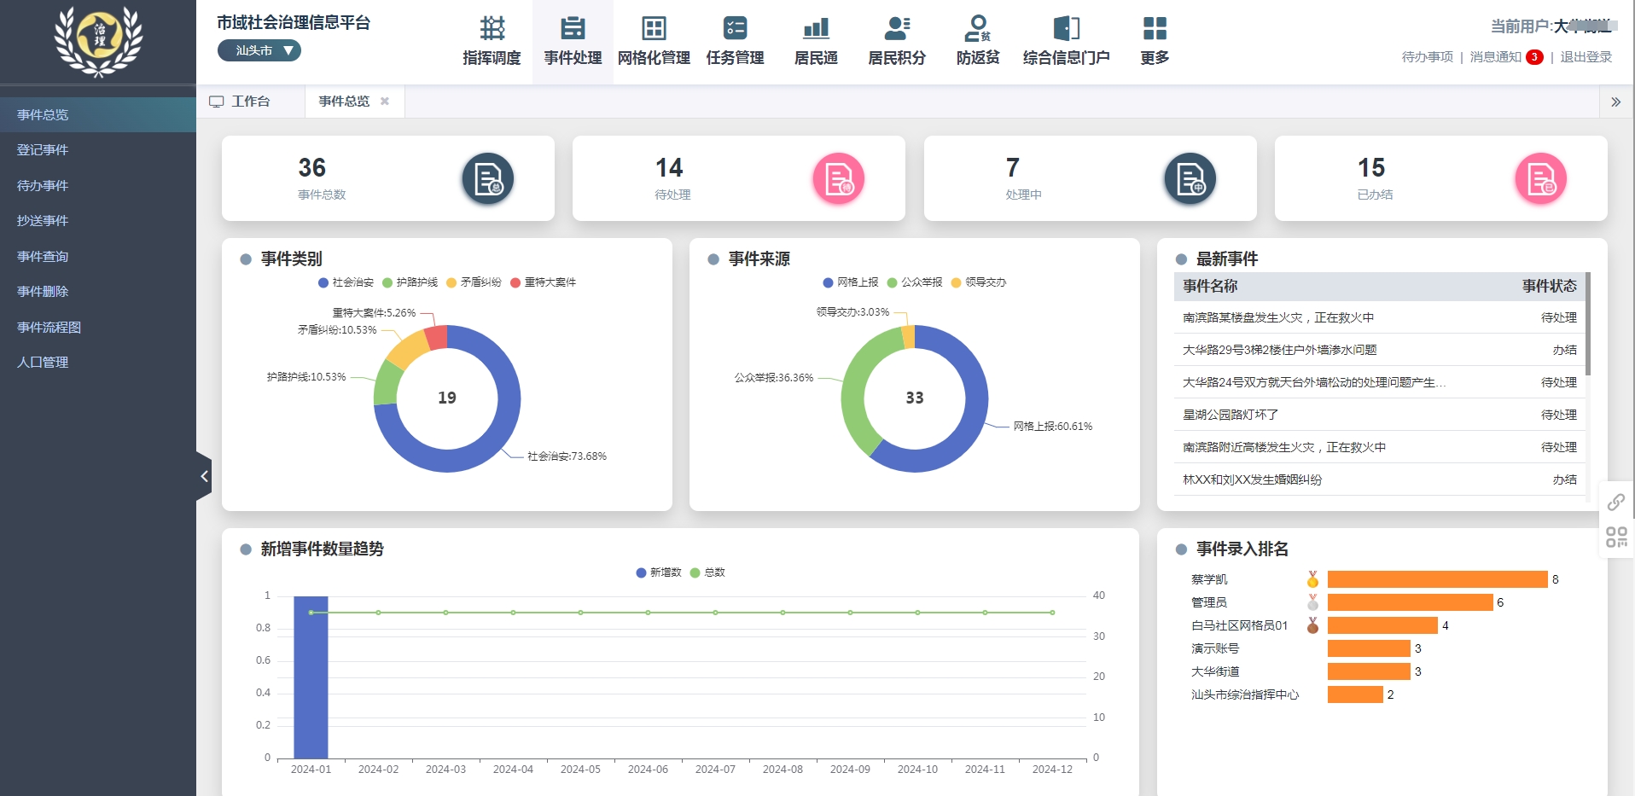
Task: Click the 已办结 pink document icon
Action: coord(1541,179)
